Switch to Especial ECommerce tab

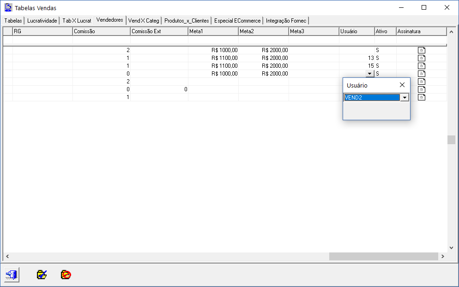(x=237, y=21)
